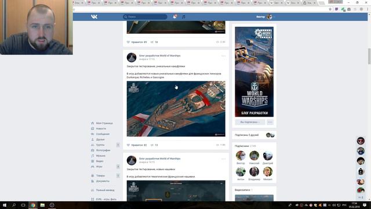Open follower Николай's avatar
This screenshot has height=209, width=371.
(254, 156)
